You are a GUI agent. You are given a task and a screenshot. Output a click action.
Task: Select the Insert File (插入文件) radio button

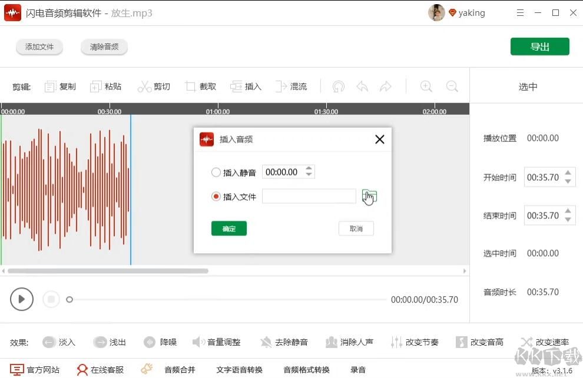point(216,197)
